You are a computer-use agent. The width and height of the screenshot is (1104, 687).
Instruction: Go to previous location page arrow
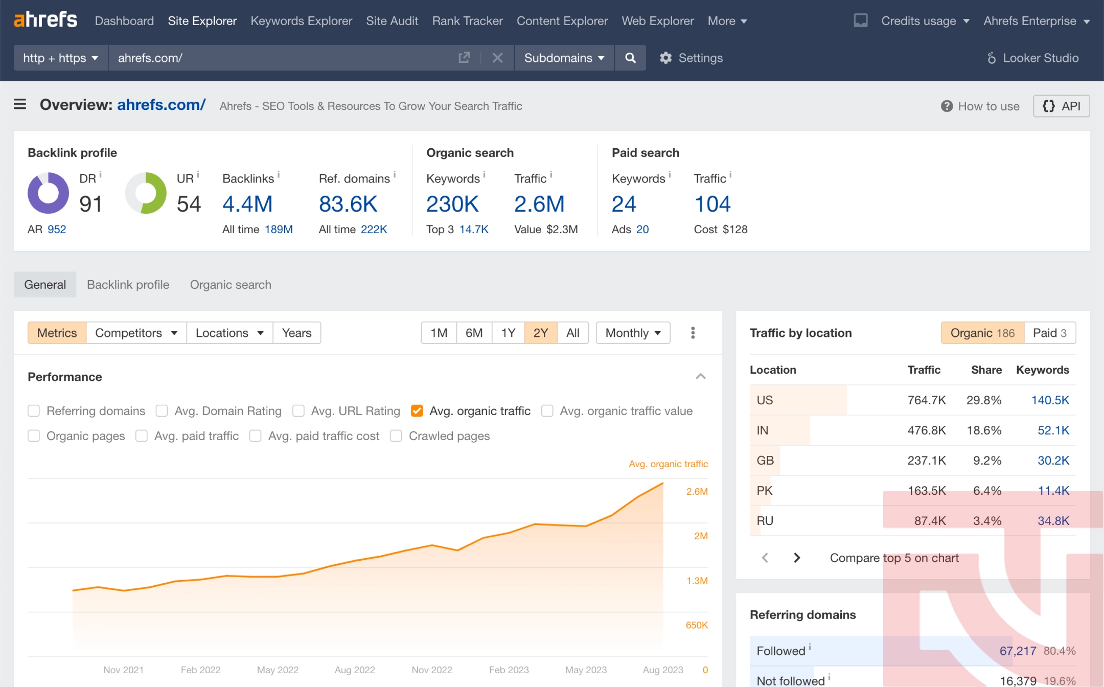pyautogui.click(x=765, y=558)
